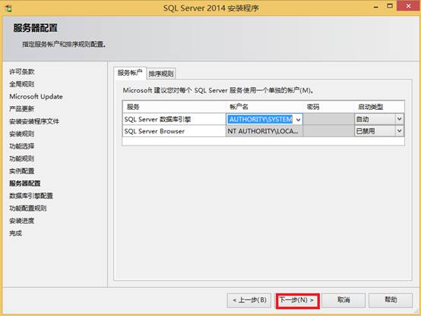421x316 pixels.
Task: Click the 密码 column header
Action: [328, 107]
